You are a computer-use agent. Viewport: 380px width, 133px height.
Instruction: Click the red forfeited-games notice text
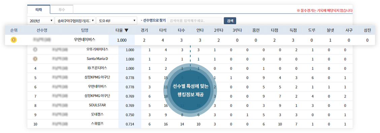tap(325, 11)
